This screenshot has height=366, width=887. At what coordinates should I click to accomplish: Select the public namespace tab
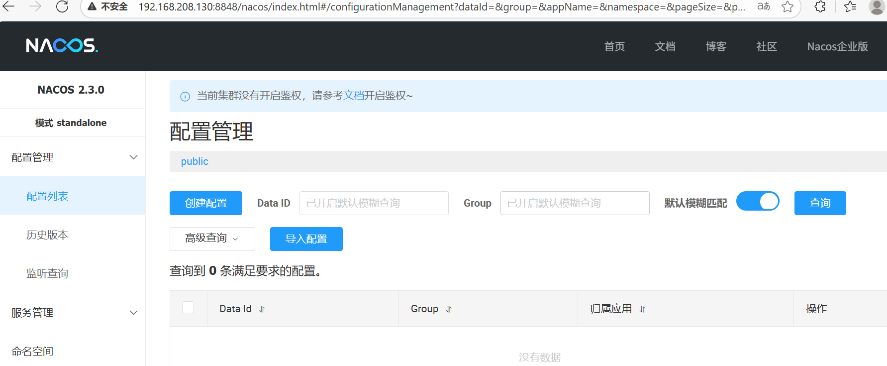click(x=195, y=161)
